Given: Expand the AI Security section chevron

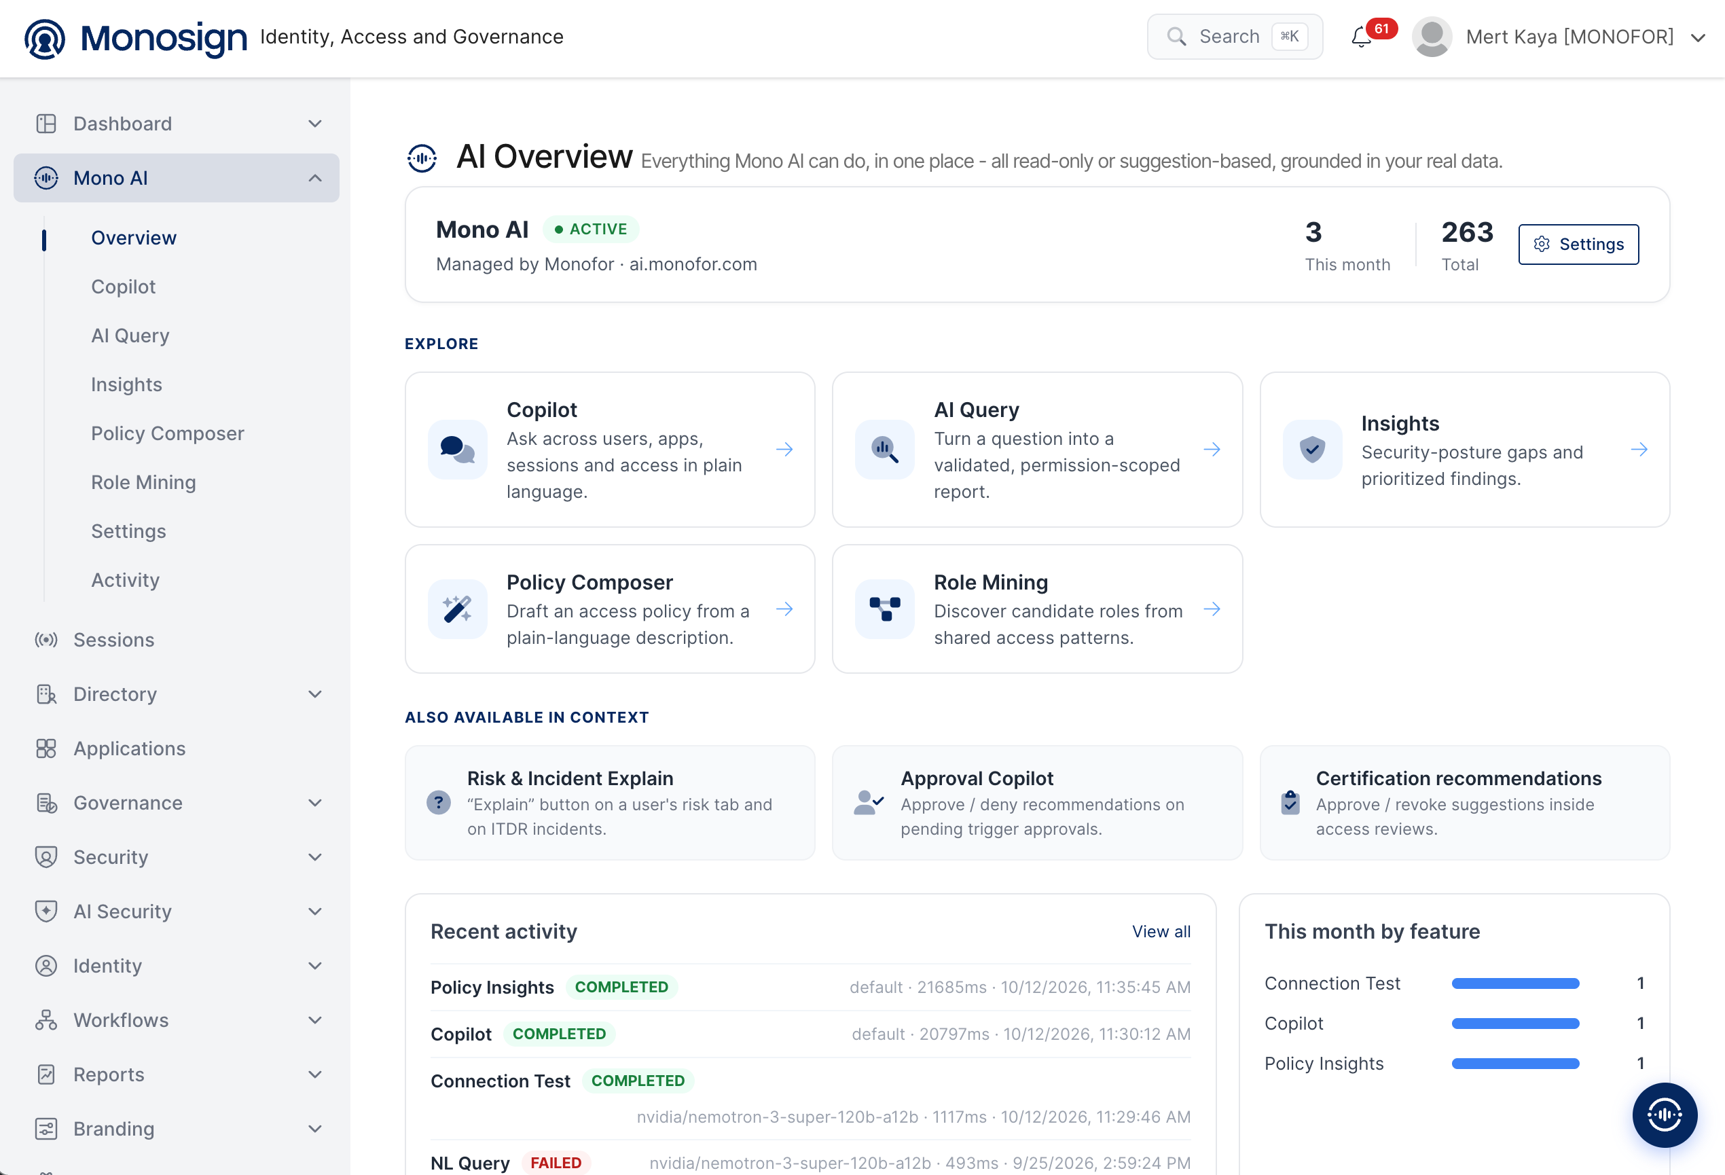Looking at the screenshot, I should coord(314,911).
